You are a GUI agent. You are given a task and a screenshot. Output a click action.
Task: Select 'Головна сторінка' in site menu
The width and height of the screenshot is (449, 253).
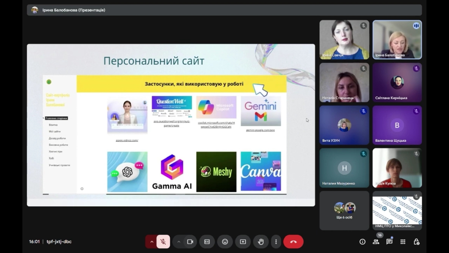point(57,118)
